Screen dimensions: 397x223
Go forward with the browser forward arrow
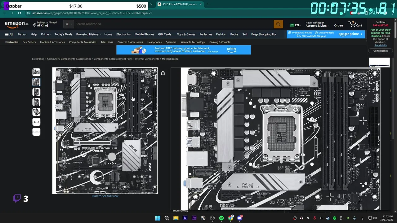click(x=12, y=13)
